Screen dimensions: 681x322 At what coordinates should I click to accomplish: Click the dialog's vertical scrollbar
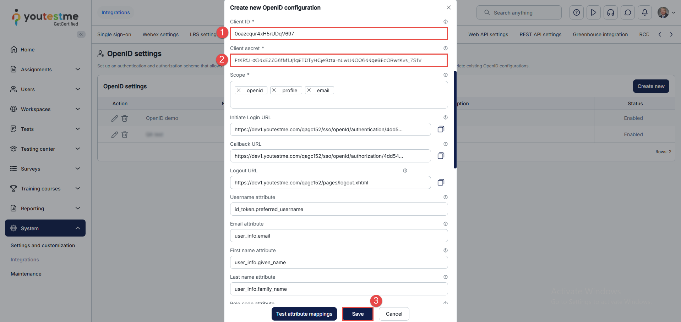coord(455,120)
